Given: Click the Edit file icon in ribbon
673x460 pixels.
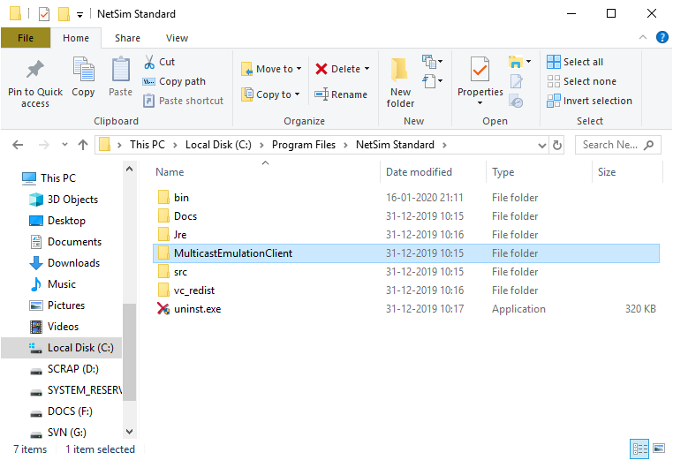Looking at the screenshot, I should [516, 81].
